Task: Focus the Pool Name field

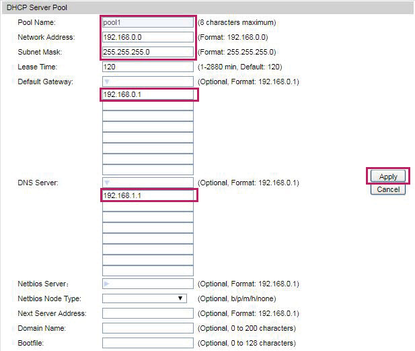Action: (148, 22)
